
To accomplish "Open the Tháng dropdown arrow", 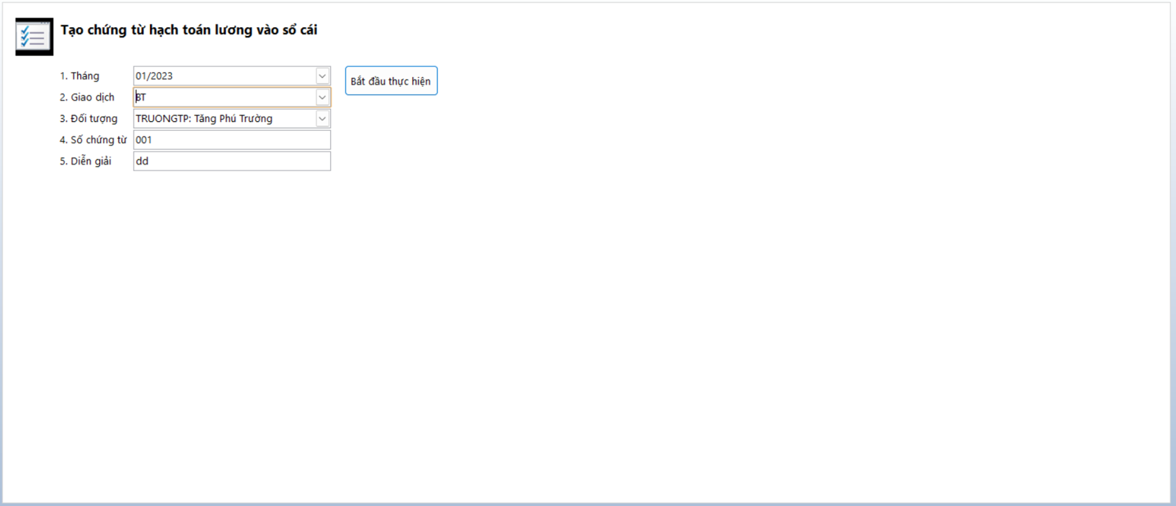I will (x=322, y=76).
